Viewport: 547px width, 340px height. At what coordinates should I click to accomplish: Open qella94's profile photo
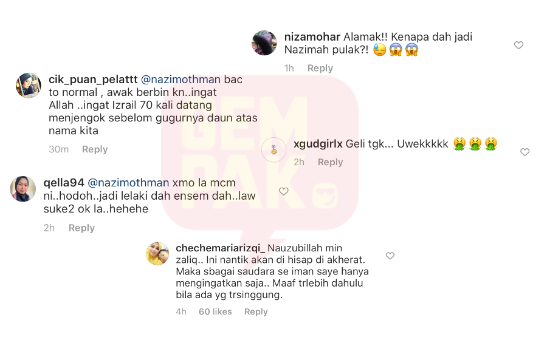22,189
